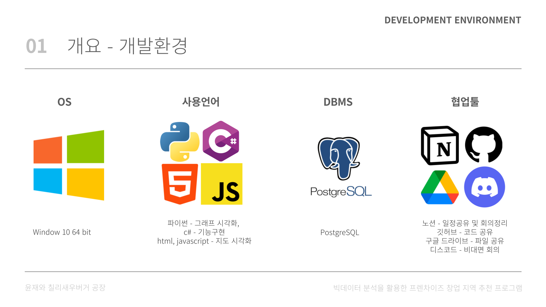The height and width of the screenshot is (307, 546).
Task: Click the C# hexagon logo
Action: point(221,141)
